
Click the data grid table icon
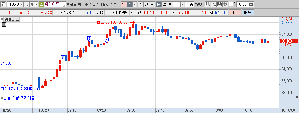click(x=4, y=24)
